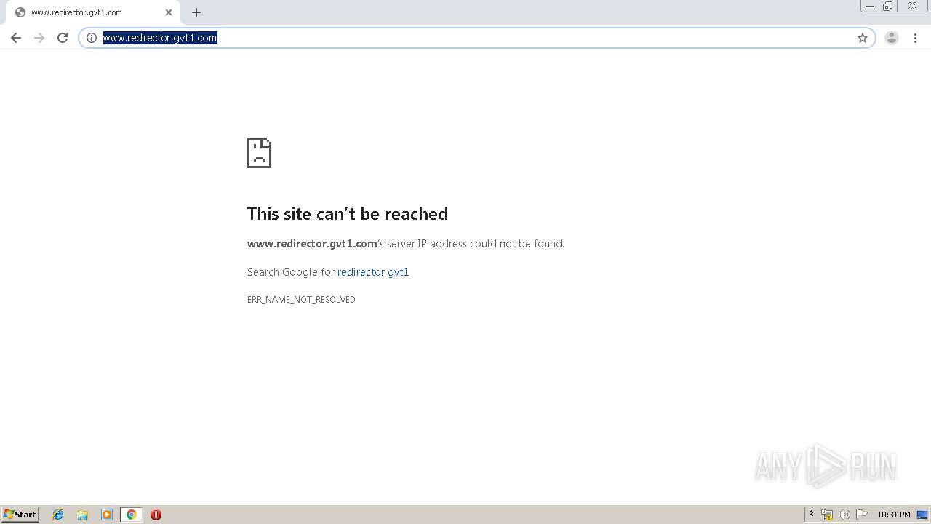The width and height of the screenshot is (931, 524).
Task: Open the network tray icon
Action: [x=827, y=515]
